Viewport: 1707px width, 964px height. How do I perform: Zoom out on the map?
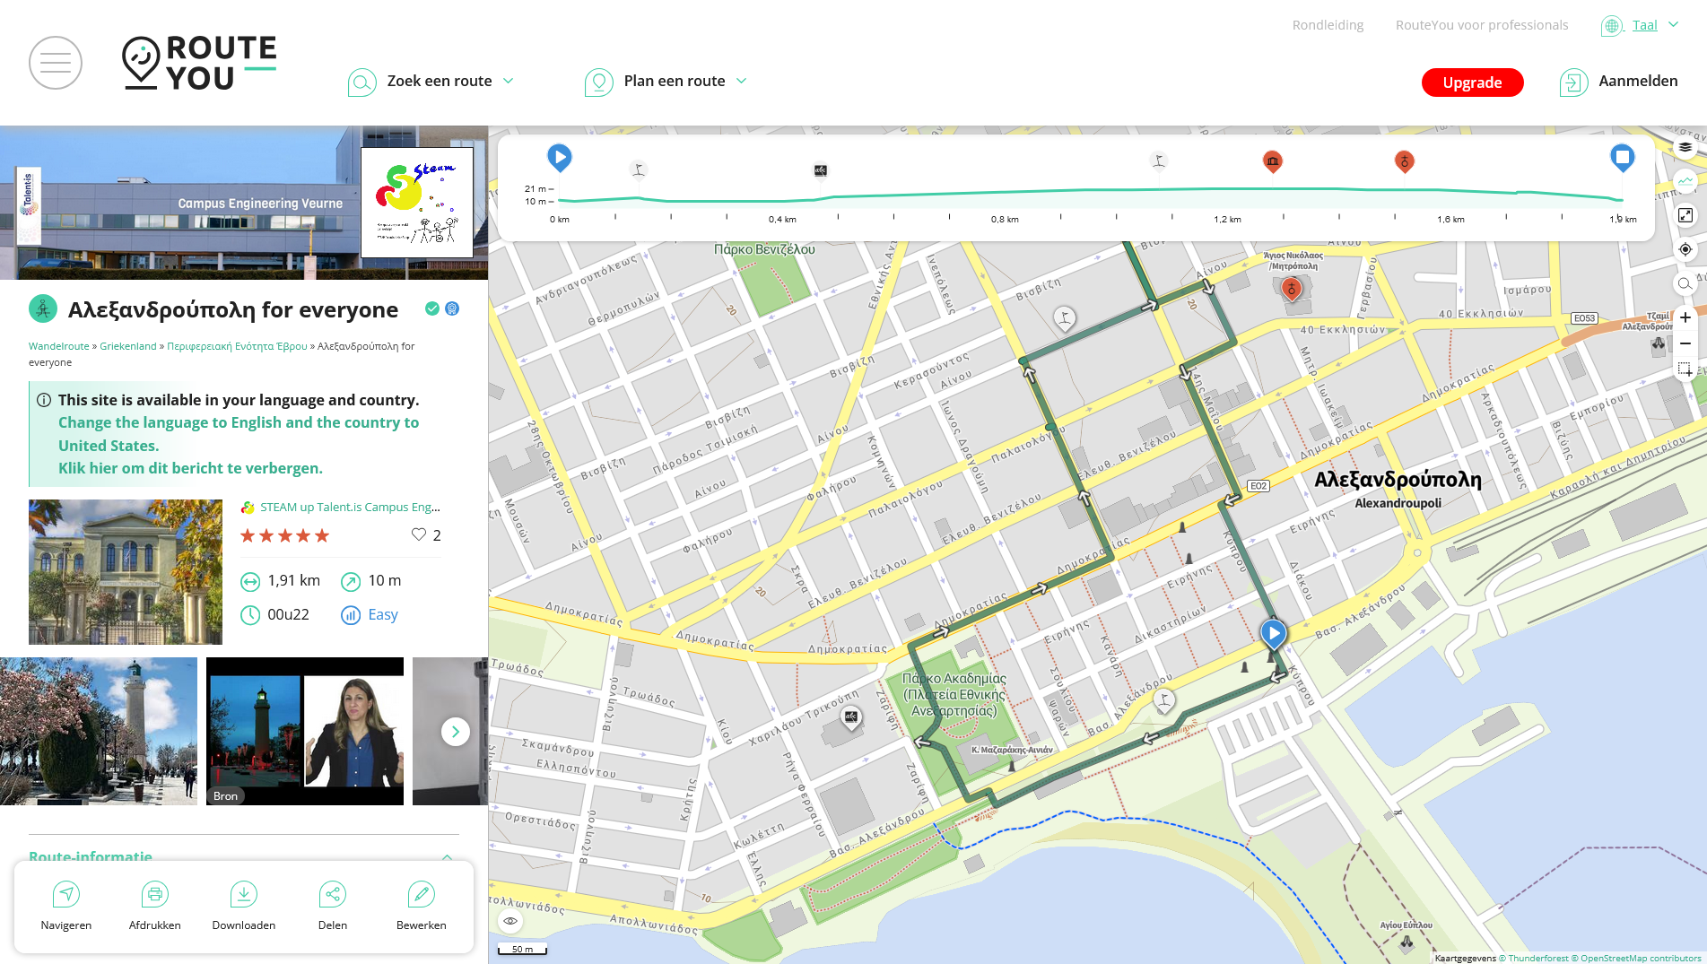pyautogui.click(x=1685, y=343)
